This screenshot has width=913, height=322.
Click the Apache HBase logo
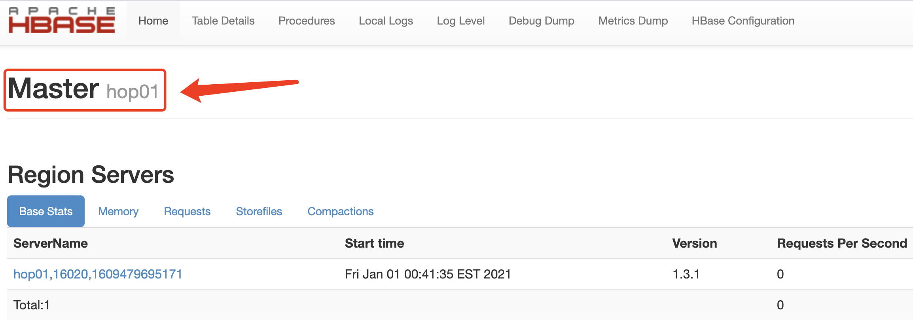(62, 21)
